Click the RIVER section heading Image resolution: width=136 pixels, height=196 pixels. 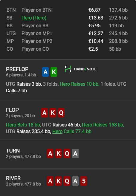click(13, 178)
